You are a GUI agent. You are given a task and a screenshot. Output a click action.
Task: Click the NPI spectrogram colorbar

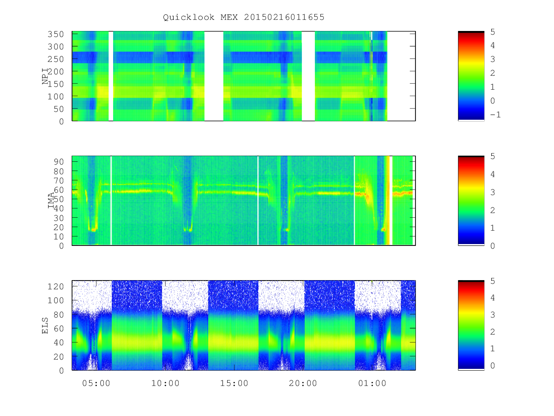pos(471,76)
